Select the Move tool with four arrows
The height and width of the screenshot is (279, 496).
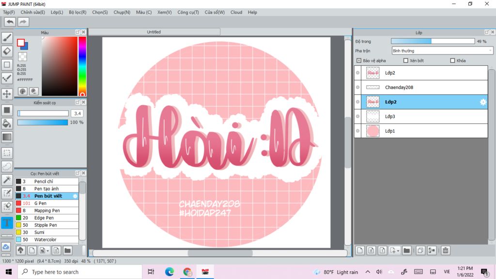[7, 94]
